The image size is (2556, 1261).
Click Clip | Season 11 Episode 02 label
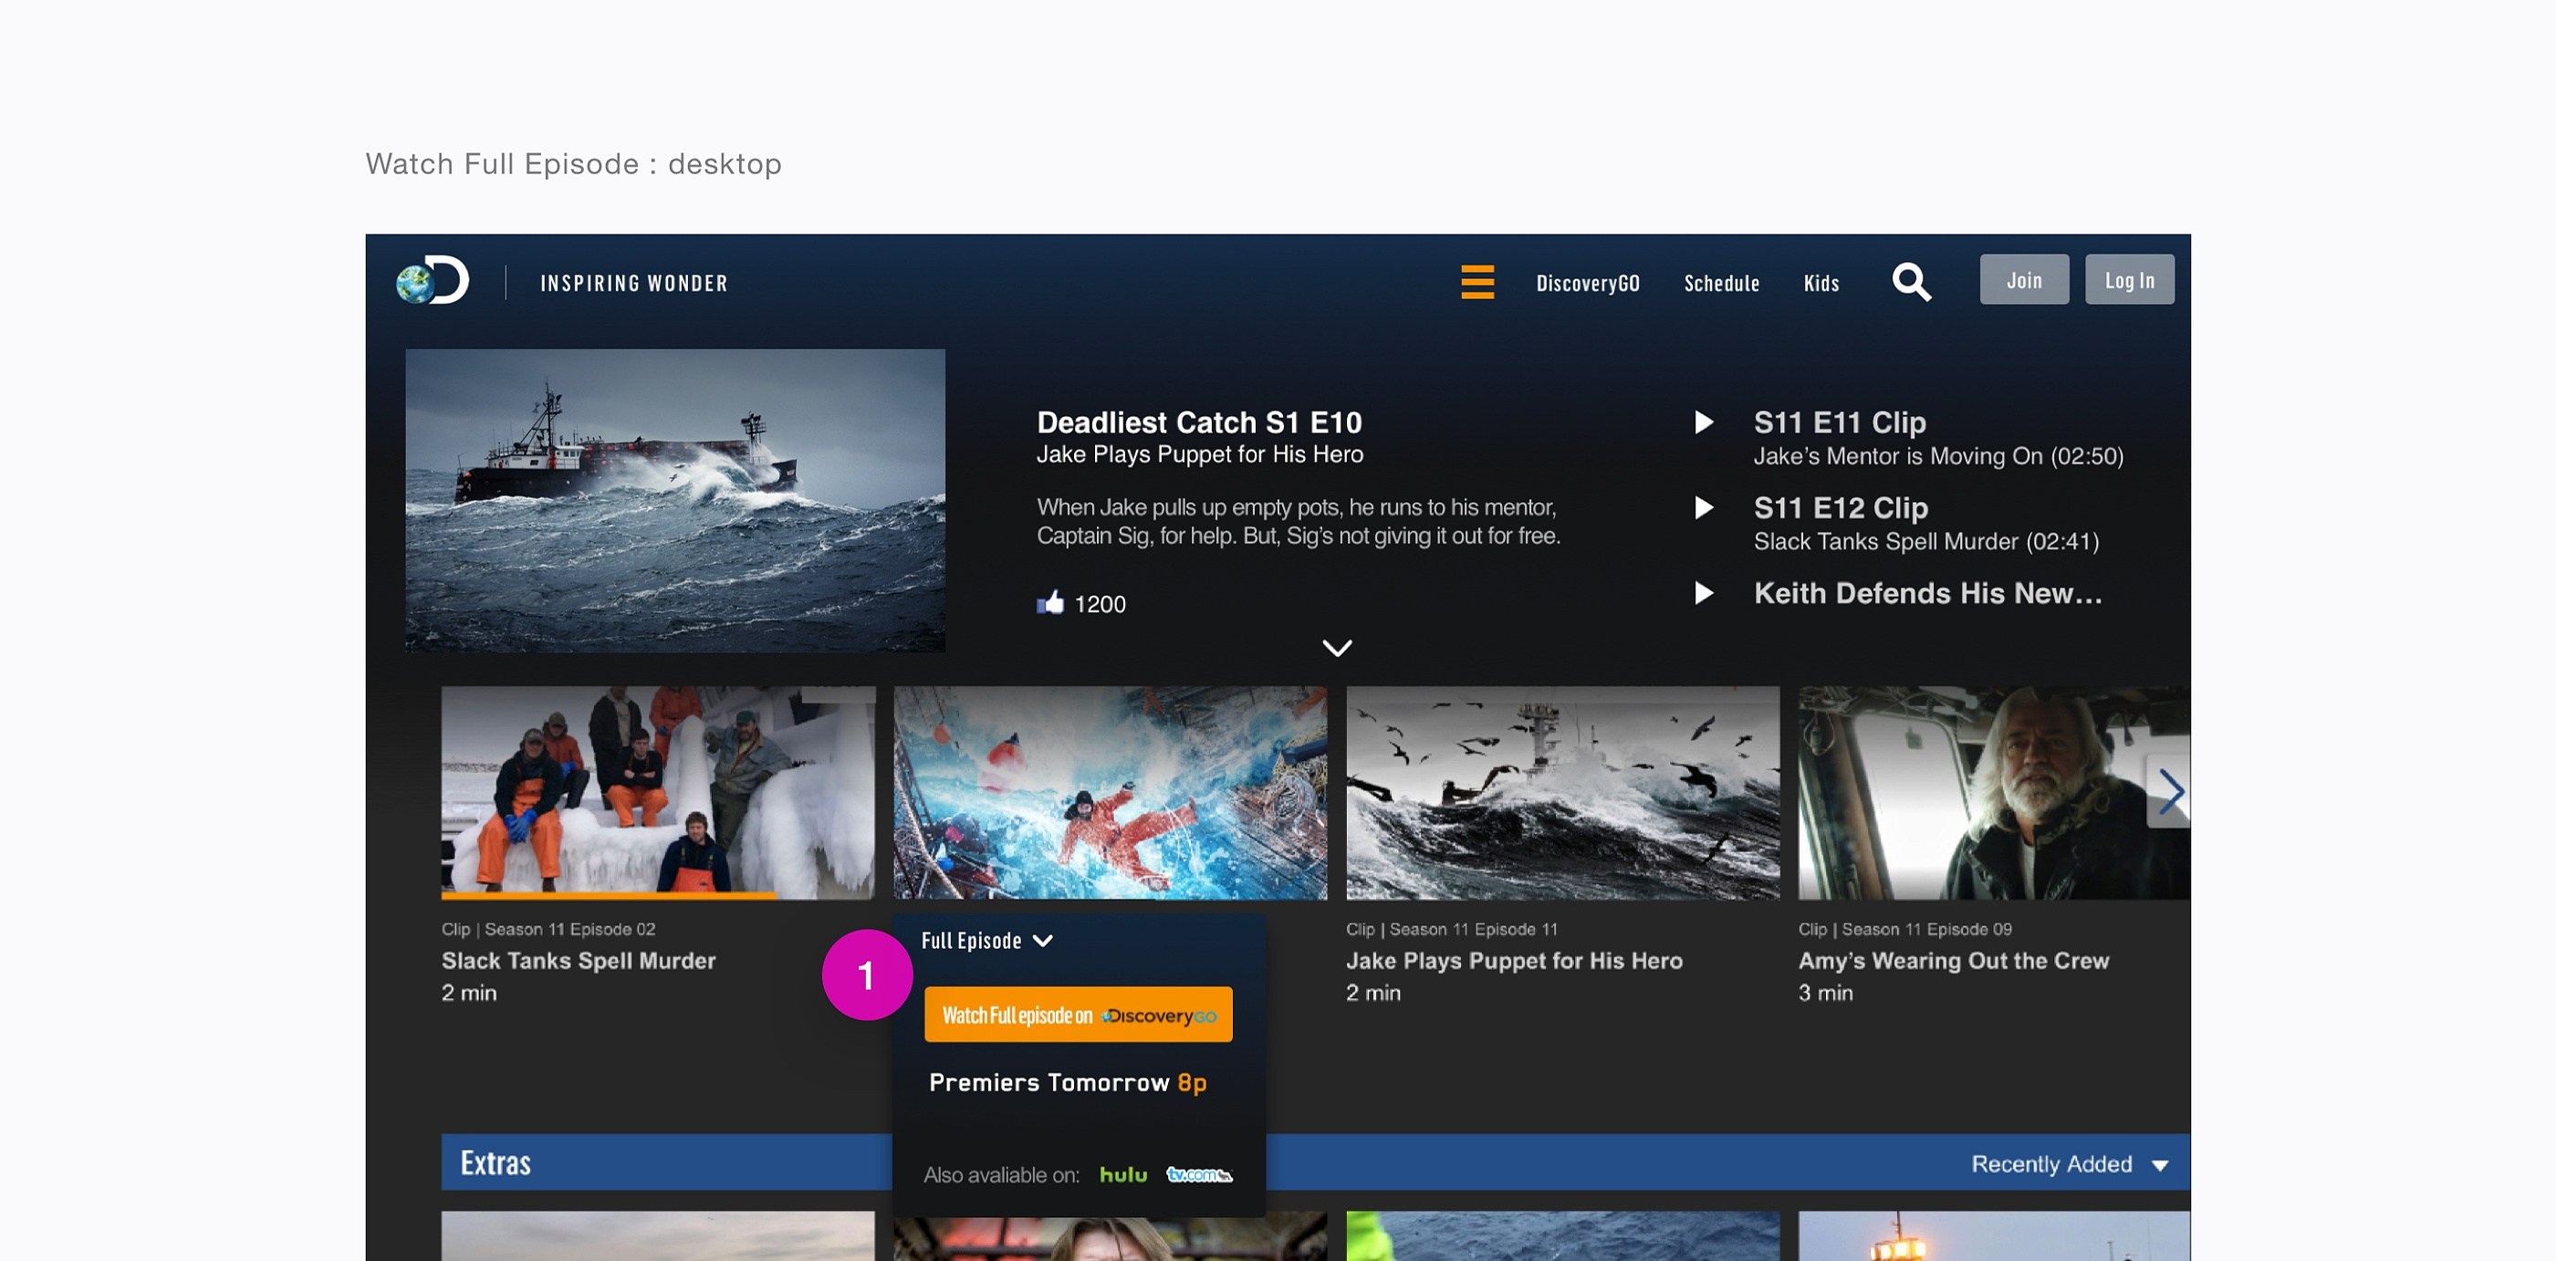tap(548, 930)
